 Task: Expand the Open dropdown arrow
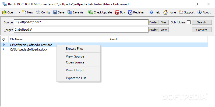pyautogui.click(x=19, y=12)
